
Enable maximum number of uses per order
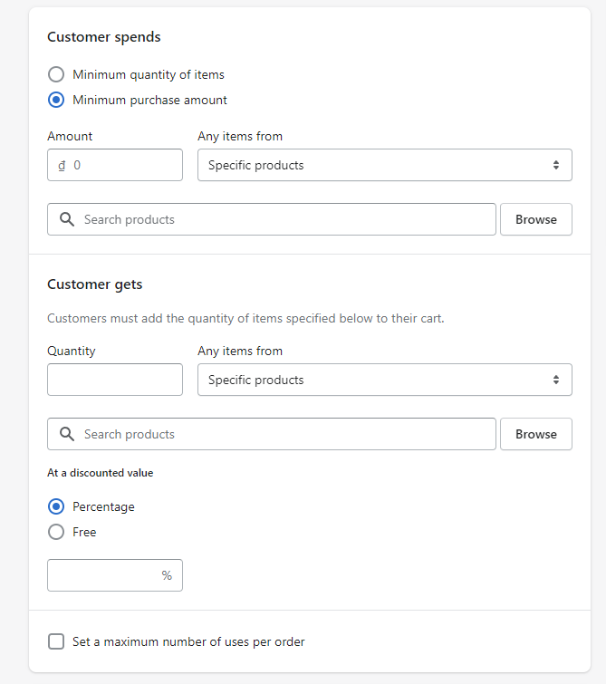[x=56, y=641]
